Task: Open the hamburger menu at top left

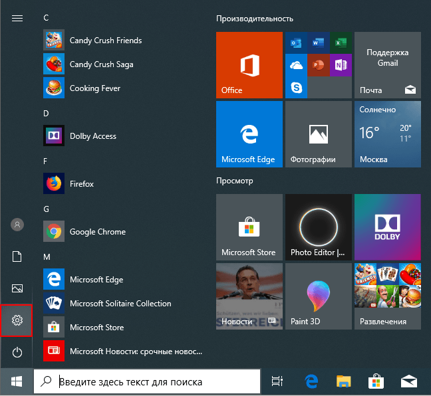Action: [17, 18]
